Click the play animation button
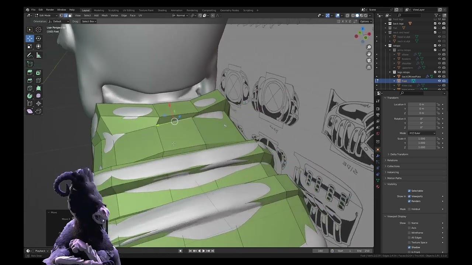The image size is (472, 265). (x=203, y=251)
